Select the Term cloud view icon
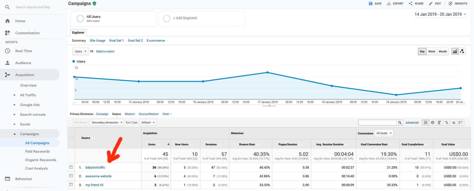Image resolution: width=474 pixels, height=191 pixels. click(454, 122)
